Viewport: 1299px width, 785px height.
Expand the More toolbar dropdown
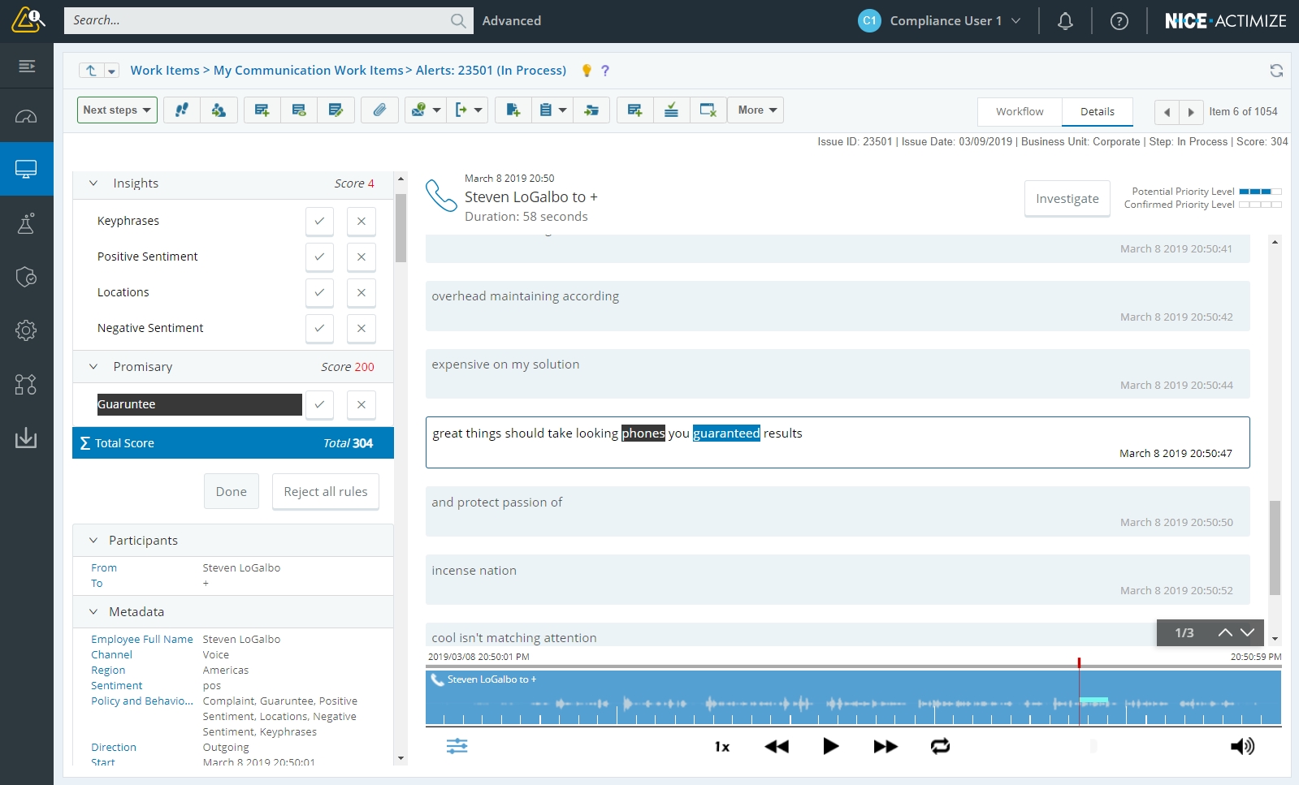[757, 110]
